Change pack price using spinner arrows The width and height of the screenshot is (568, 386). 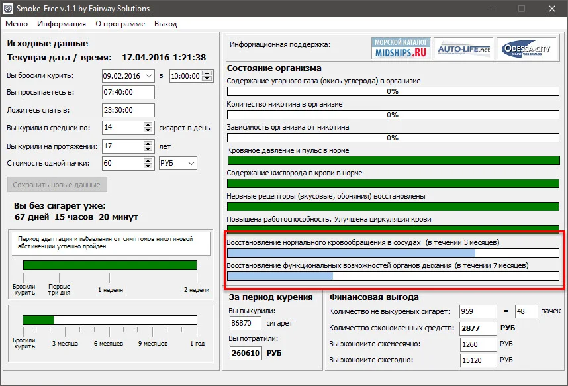point(148,163)
